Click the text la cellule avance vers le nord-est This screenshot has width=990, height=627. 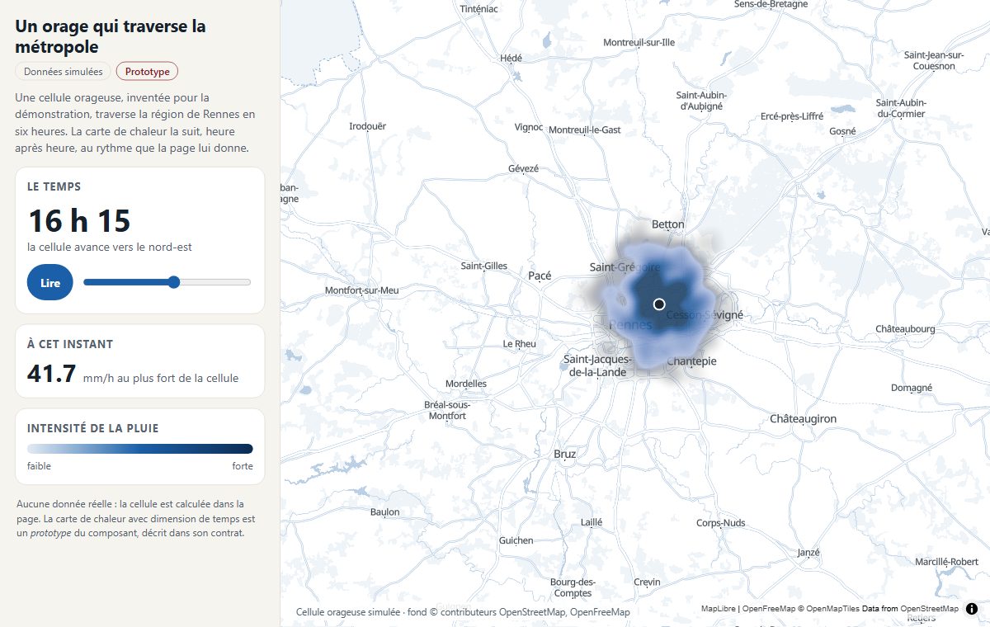110,247
